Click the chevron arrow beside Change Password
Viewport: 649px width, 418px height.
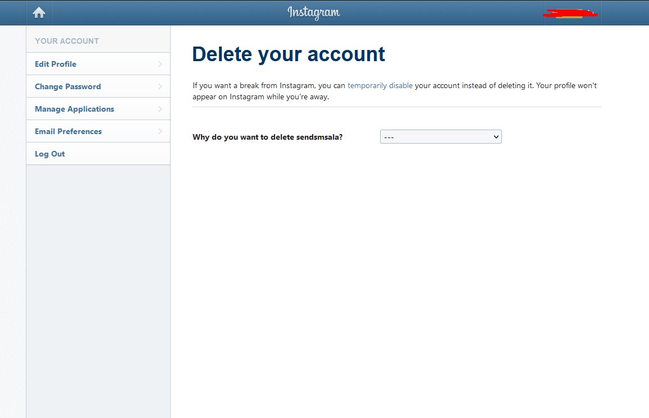click(x=160, y=86)
